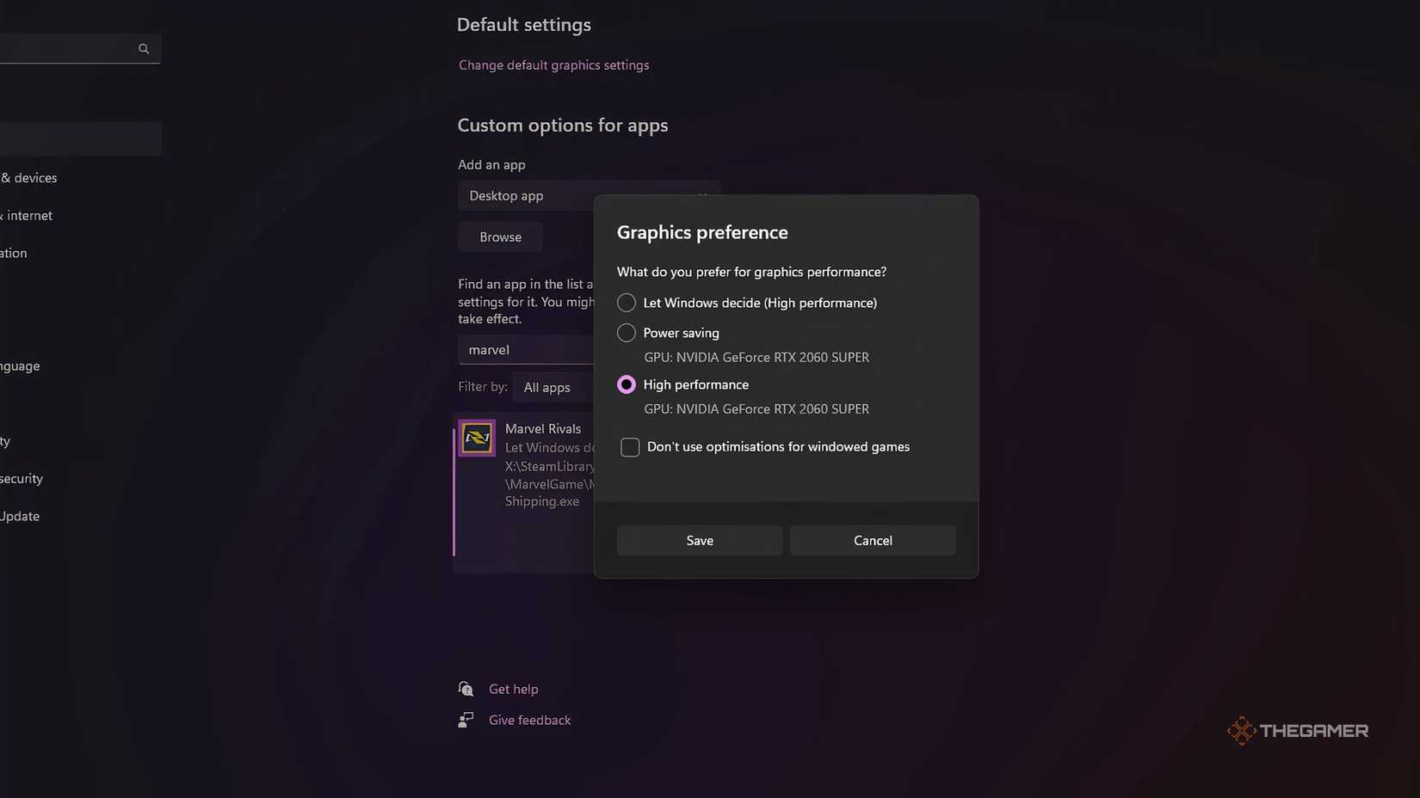This screenshot has width=1420, height=798.
Task: Select the Marvel Rivals list entry name
Action: point(543,428)
